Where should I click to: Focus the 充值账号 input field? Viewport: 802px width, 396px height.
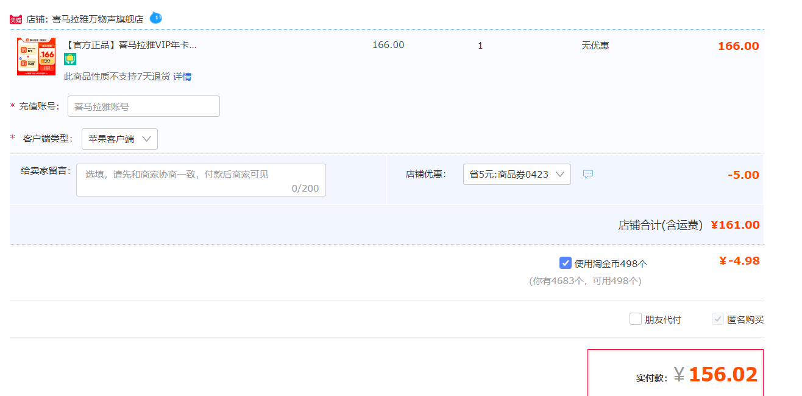tap(143, 106)
